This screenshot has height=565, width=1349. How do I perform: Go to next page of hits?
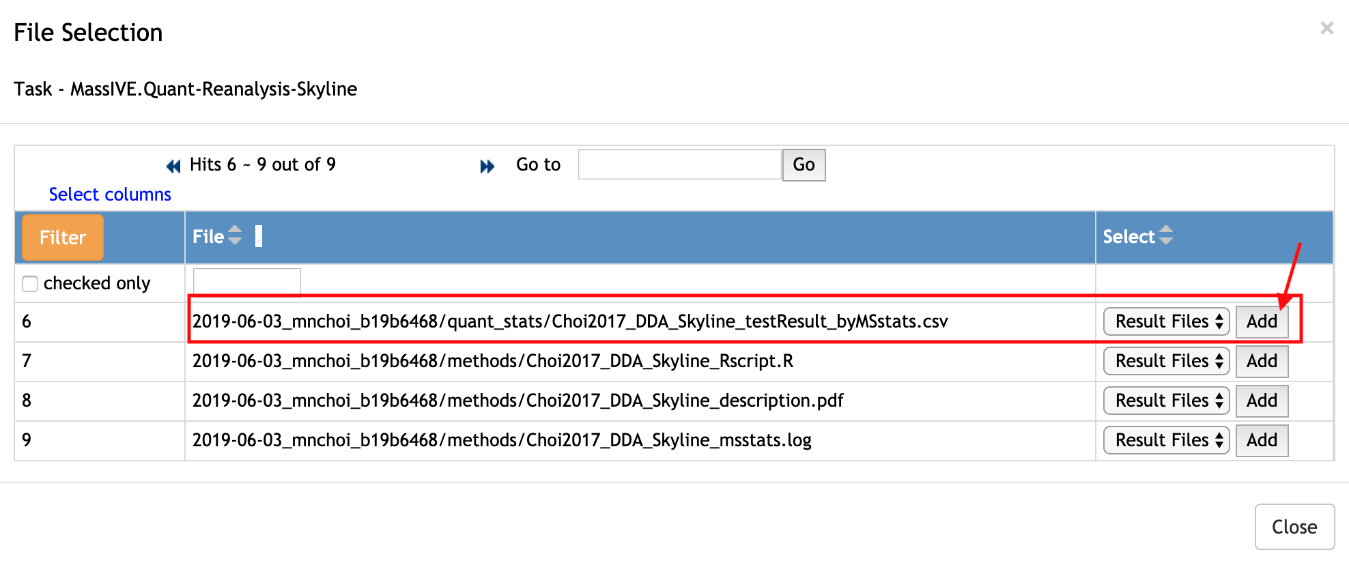pyautogui.click(x=487, y=166)
